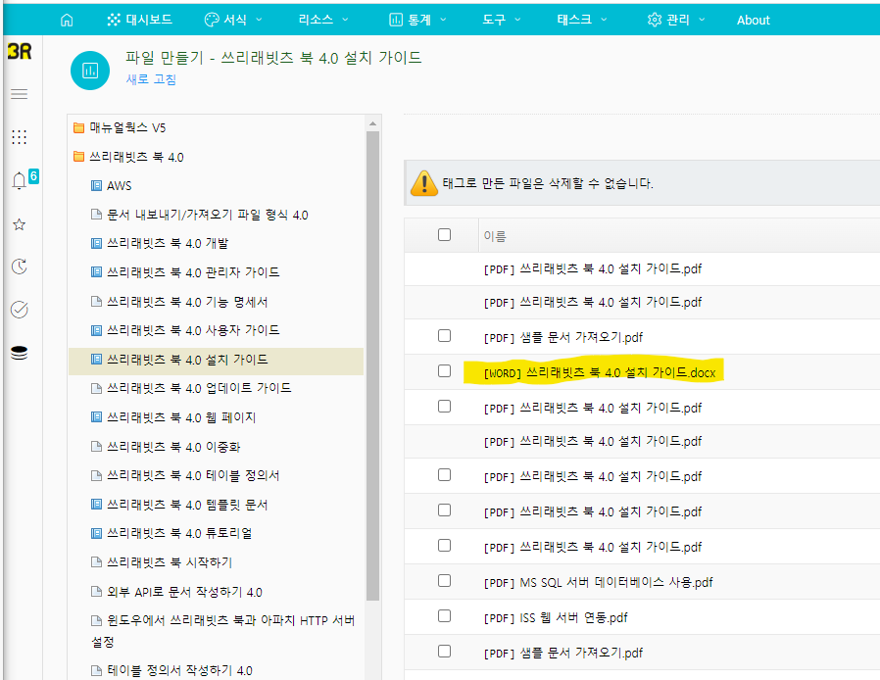Image resolution: width=880 pixels, height=680 pixels.
Task: Open the apps grid icon
Action: point(19,137)
